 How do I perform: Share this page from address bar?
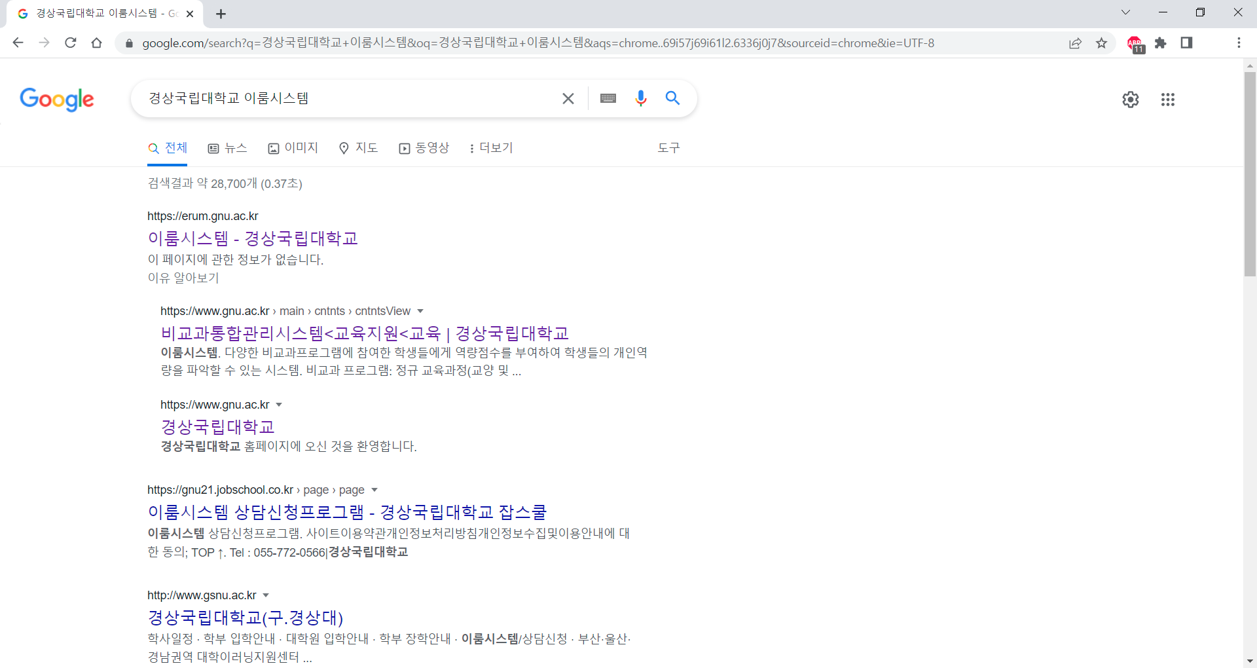pyautogui.click(x=1075, y=43)
